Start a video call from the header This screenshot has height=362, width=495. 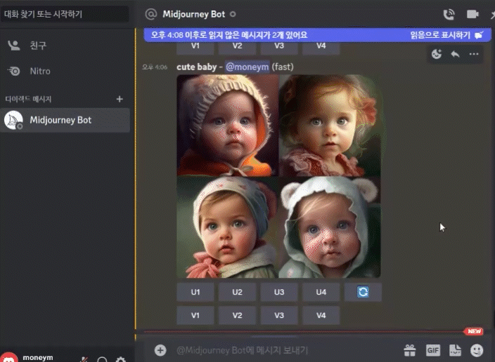[472, 14]
